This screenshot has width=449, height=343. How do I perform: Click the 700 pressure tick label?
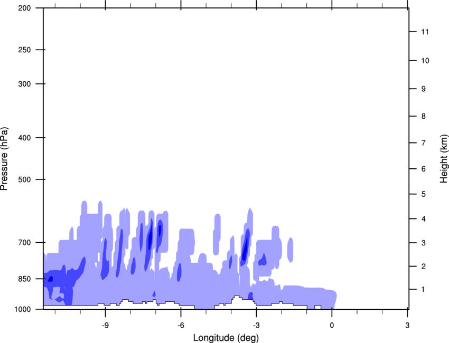tap(24, 243)
